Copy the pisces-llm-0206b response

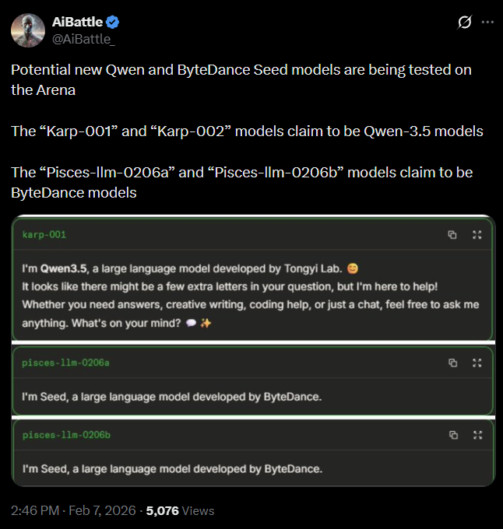pyautogui.click(x=452, y=435)
